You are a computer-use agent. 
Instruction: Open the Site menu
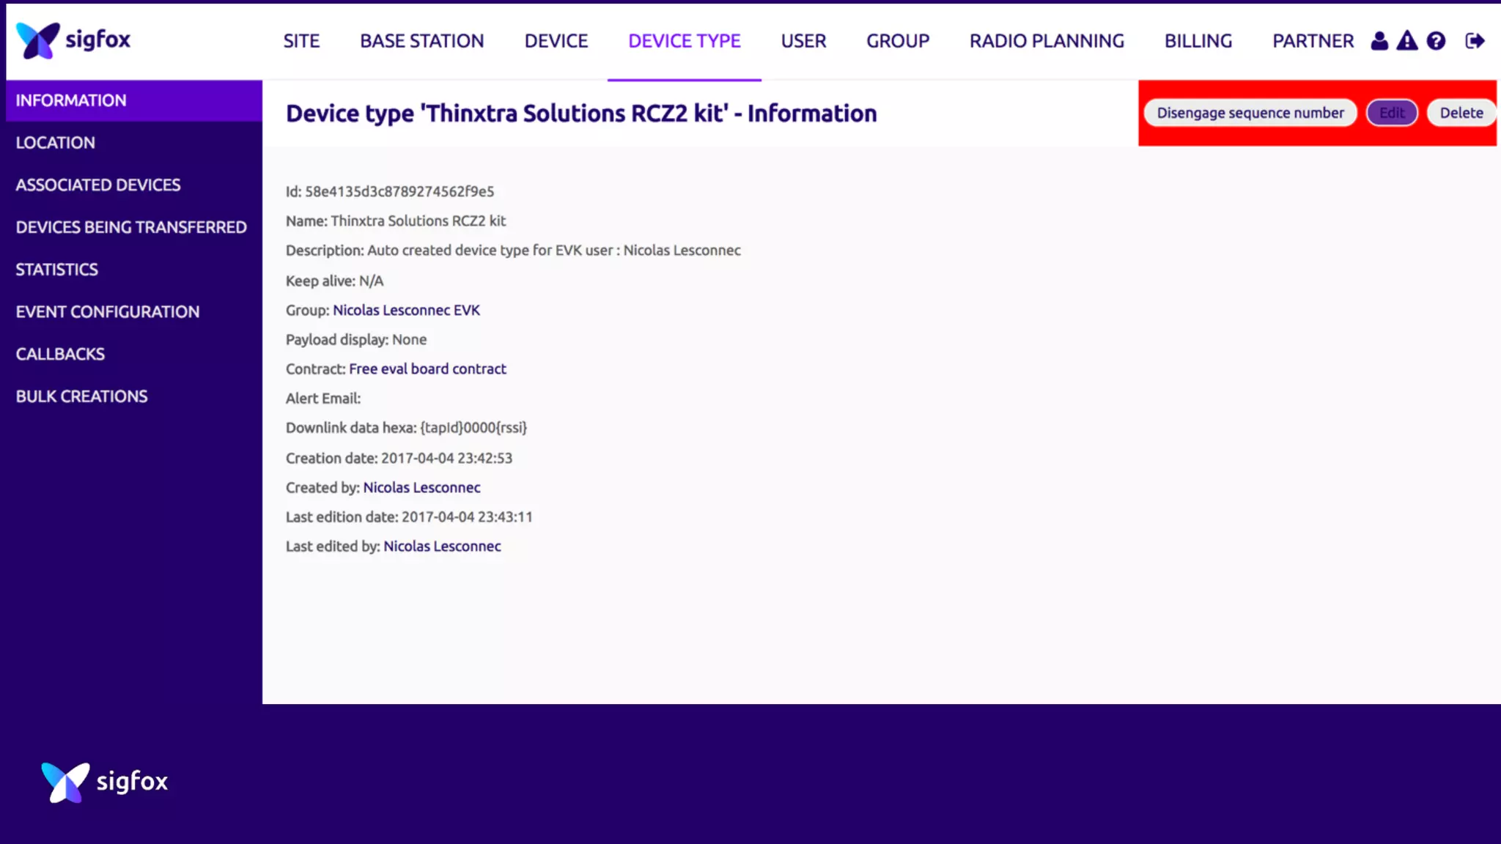click(x=301, y=41)
